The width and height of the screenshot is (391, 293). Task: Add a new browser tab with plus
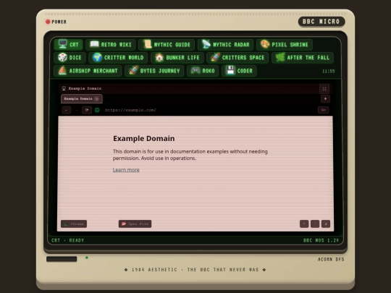click(x=325, y=98)
